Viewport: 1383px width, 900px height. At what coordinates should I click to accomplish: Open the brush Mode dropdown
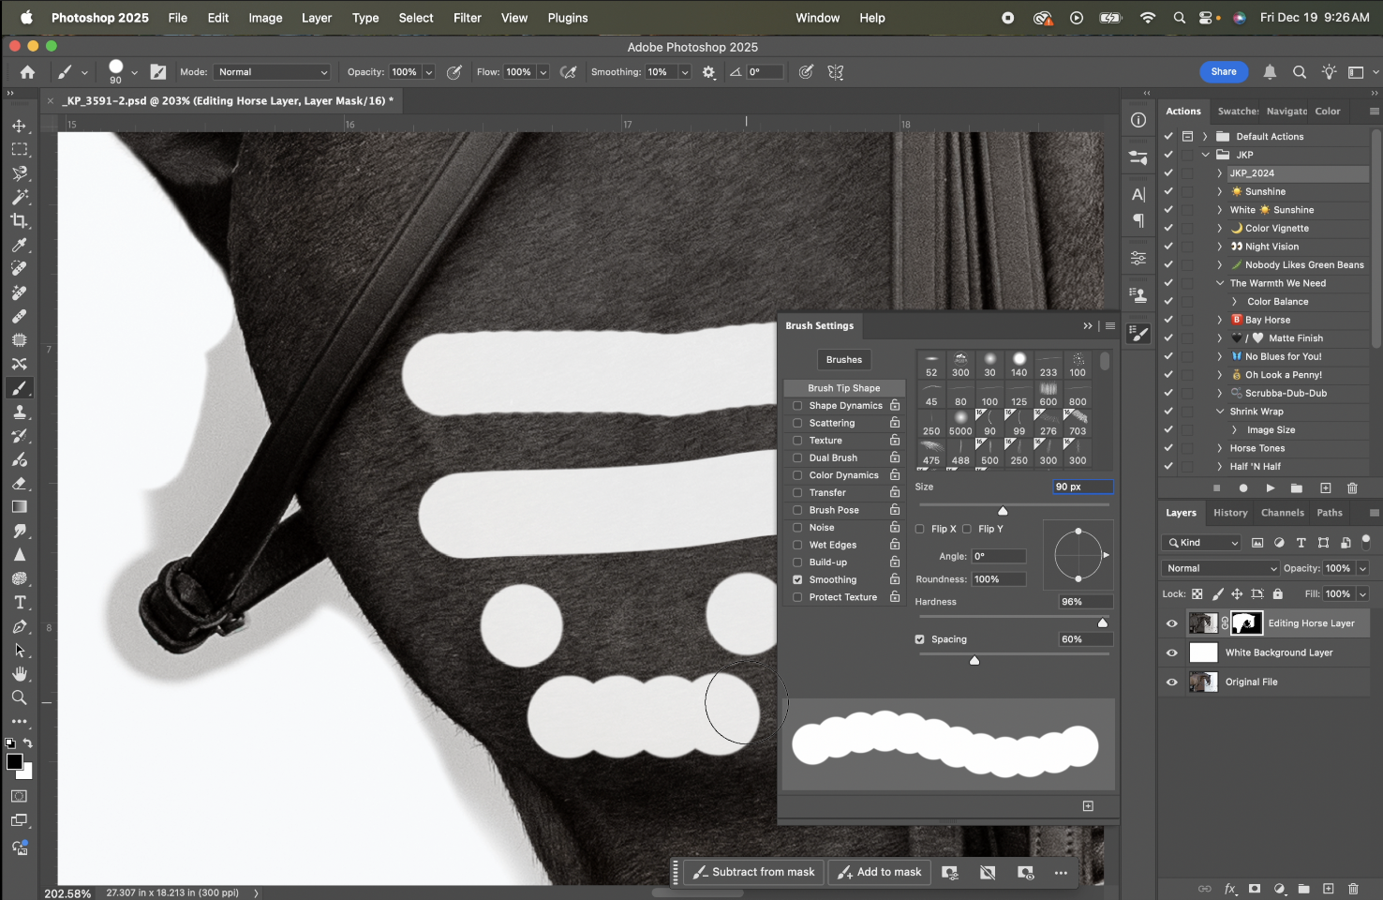tap(272, 72)
